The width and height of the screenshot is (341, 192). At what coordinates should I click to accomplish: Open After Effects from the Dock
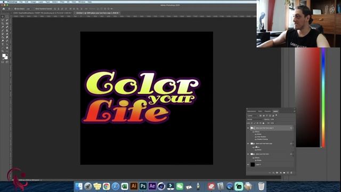152,186
